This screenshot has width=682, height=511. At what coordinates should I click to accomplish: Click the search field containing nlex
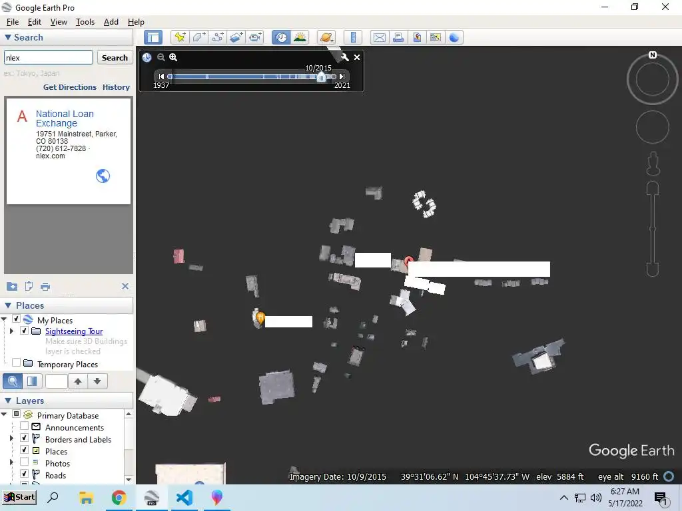[x=48, y=58]
